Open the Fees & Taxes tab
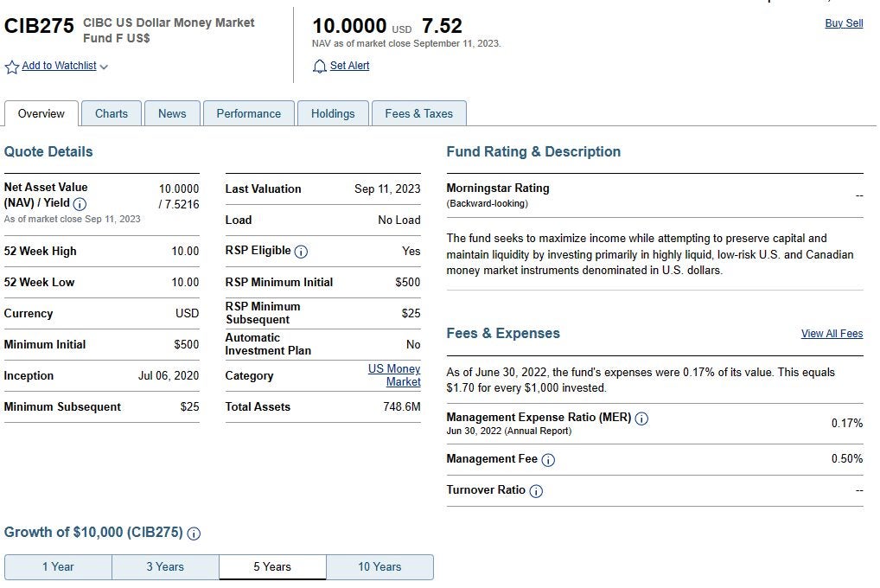 tap(418, 112)
